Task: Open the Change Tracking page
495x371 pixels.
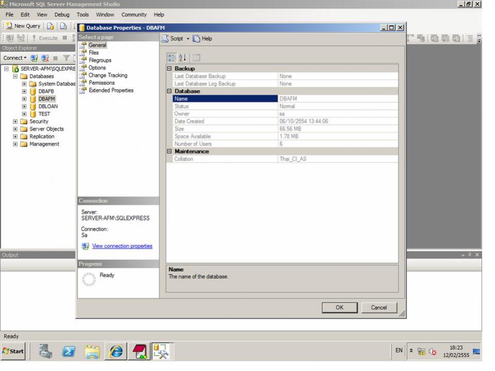Action: point(108,75)
